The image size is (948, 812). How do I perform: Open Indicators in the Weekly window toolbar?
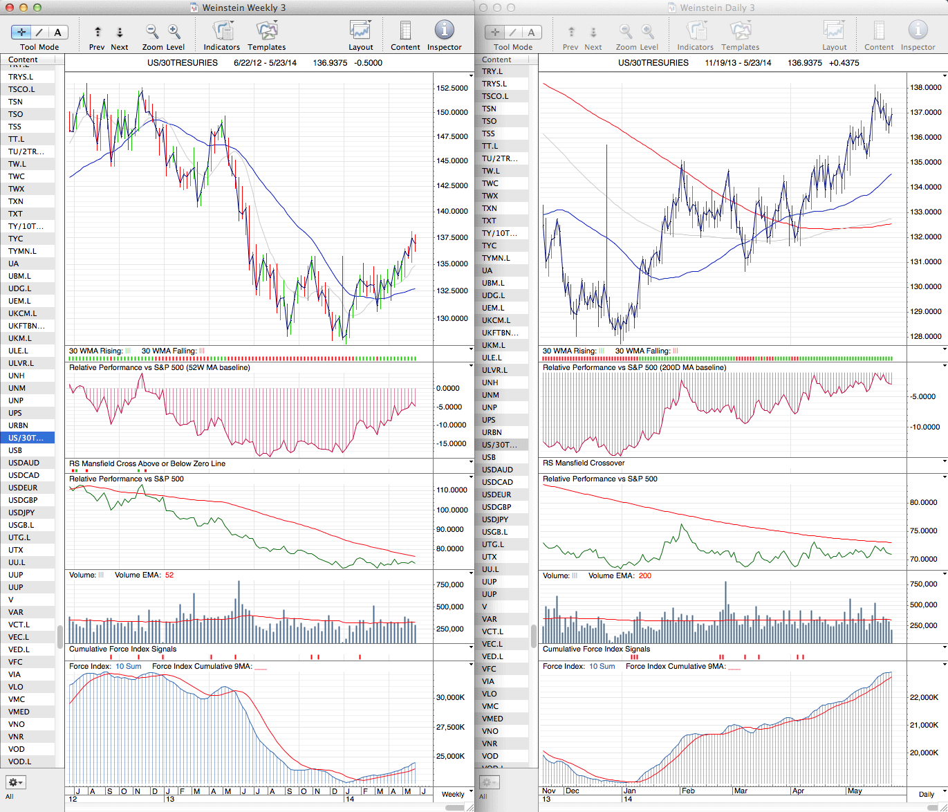pyautogui.click(x=222, y=31)
